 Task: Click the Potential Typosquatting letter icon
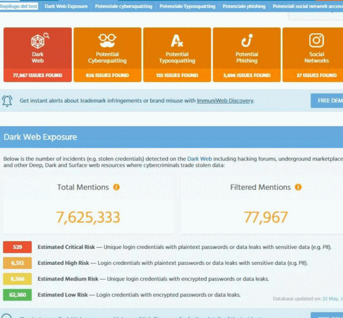click(177, 40)
